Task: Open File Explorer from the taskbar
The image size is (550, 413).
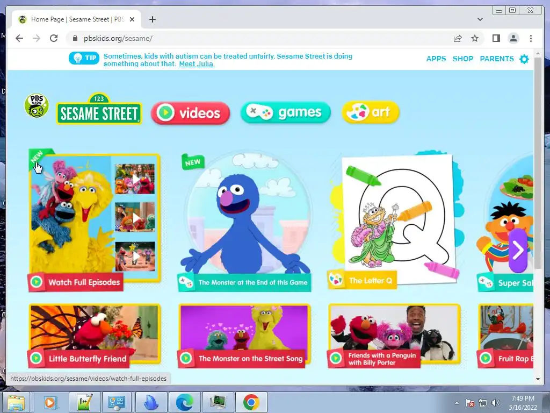Action: pyautogui.click(x=16, y=402)
